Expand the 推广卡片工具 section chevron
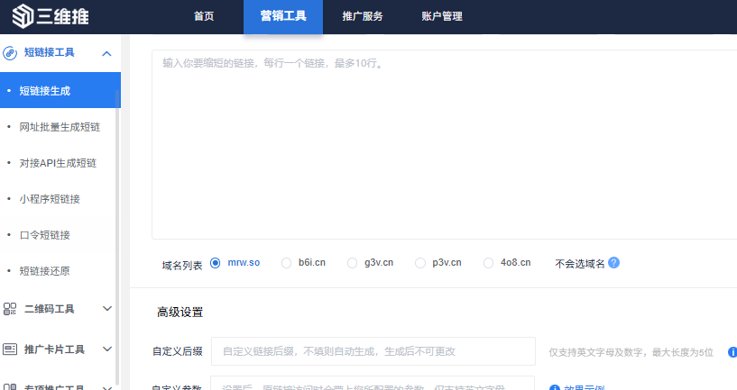Screen dimensions: 737x390 (107, 349)
